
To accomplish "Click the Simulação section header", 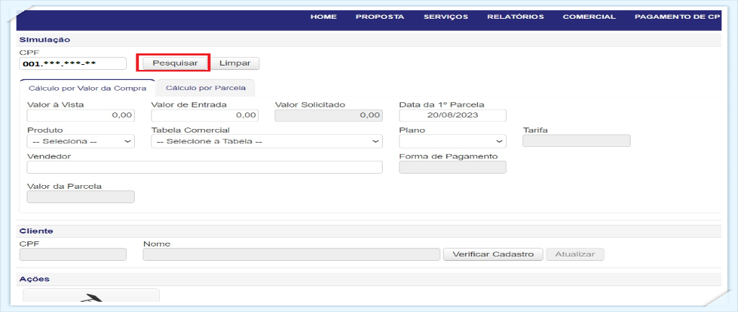I will coord(45,40).
